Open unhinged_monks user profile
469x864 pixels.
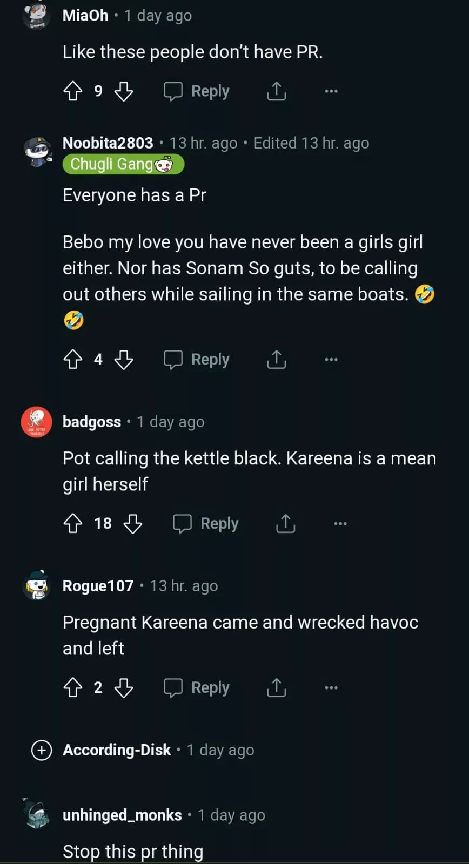pyautogui.click(x=122, y=815)
